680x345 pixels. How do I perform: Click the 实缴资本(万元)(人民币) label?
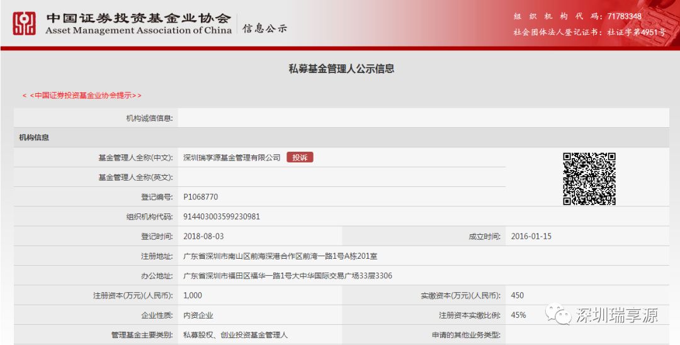460,295
